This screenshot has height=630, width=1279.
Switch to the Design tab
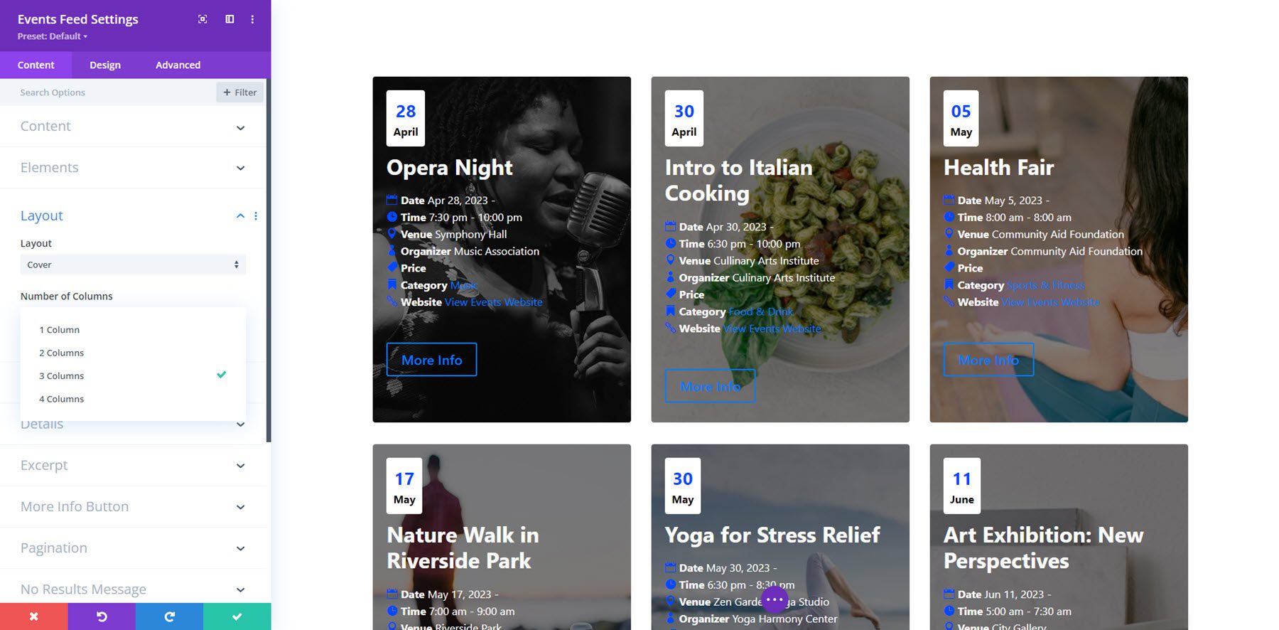tap(105, 65)
